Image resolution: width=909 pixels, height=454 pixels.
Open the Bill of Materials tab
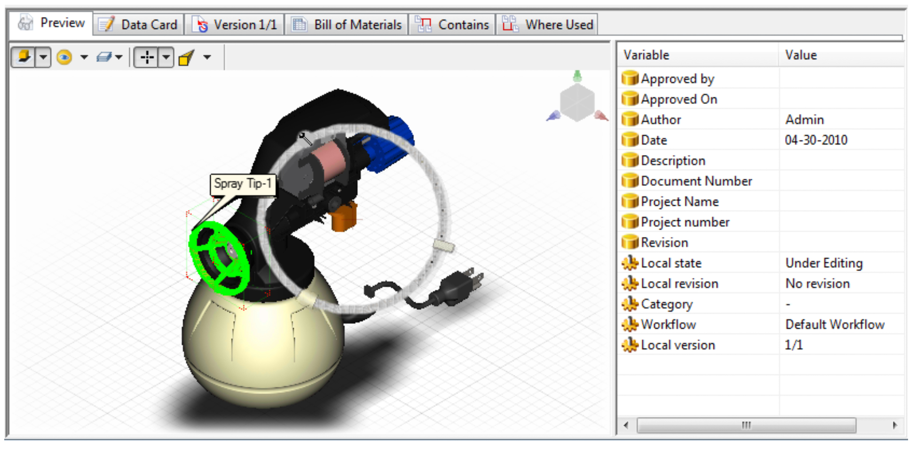tap(347, 25)
